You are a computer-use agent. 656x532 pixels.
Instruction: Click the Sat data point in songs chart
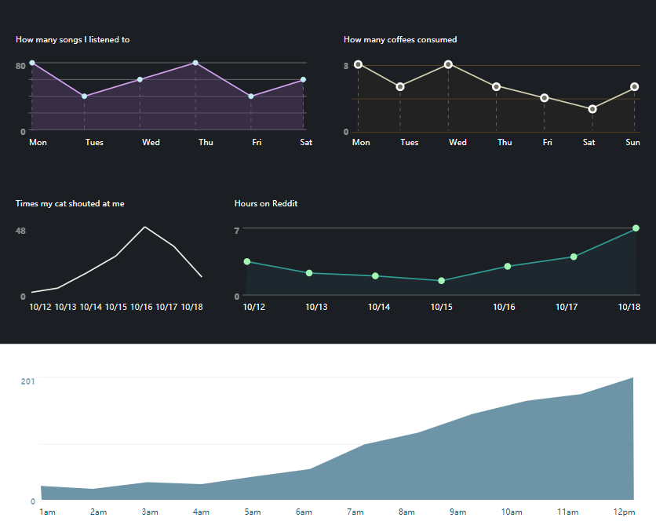304,79
